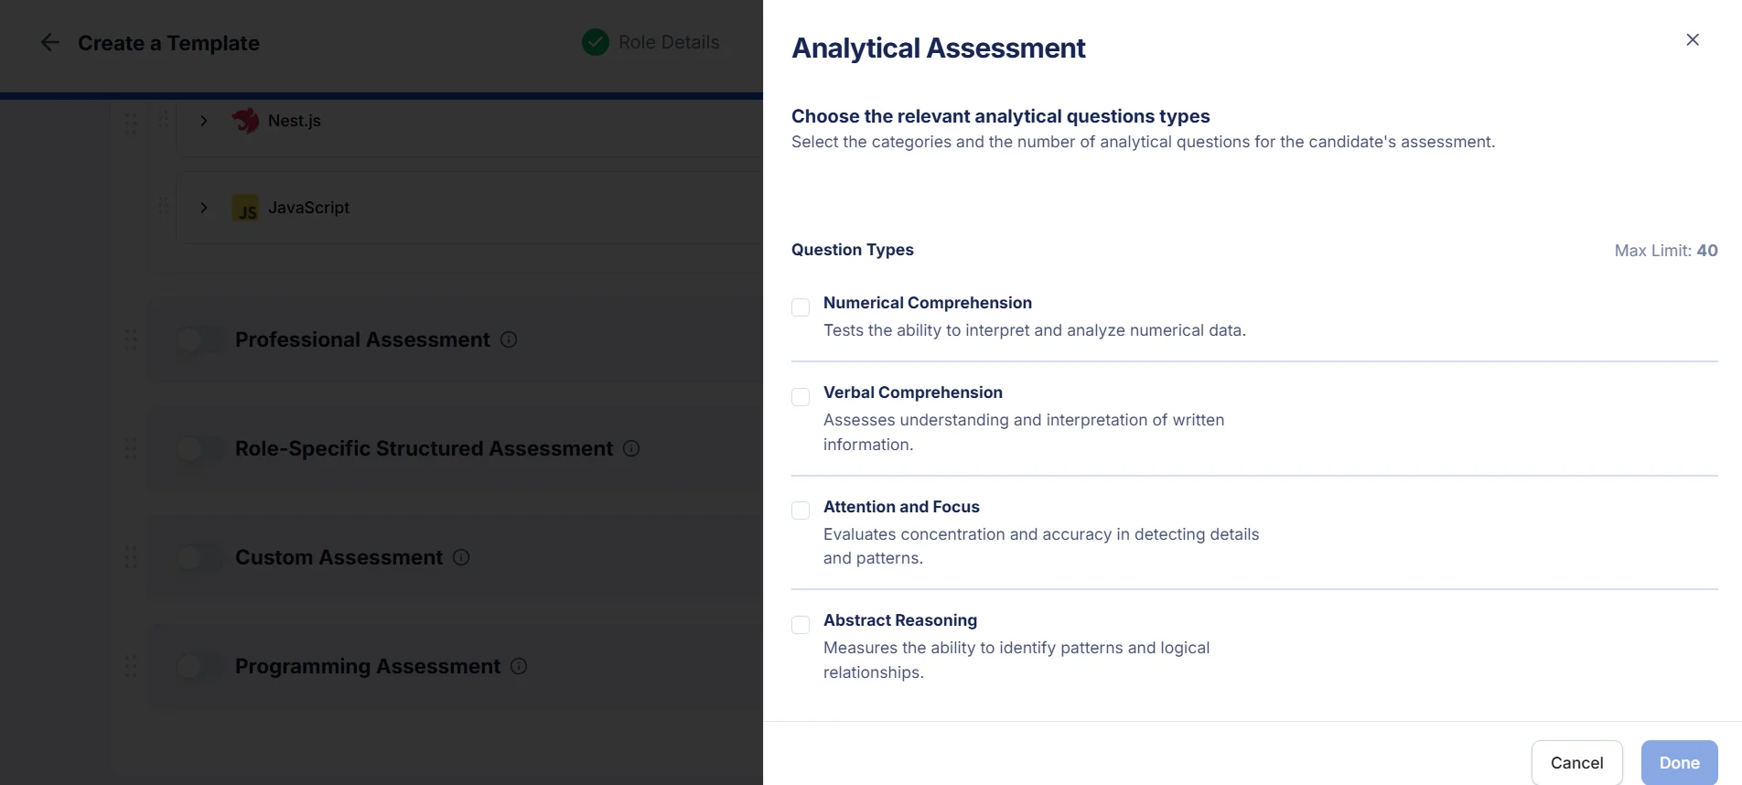The height and width of the screenshot is (785, 1742).
Task: Open the Professional Assessment info tooltip
Action: [x=509, y=339]
